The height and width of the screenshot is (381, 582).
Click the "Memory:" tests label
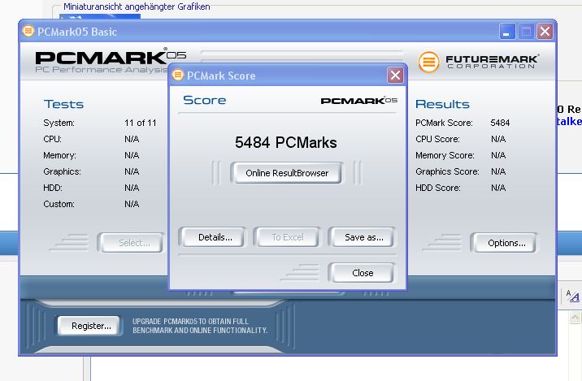click(x=59, y=155)
